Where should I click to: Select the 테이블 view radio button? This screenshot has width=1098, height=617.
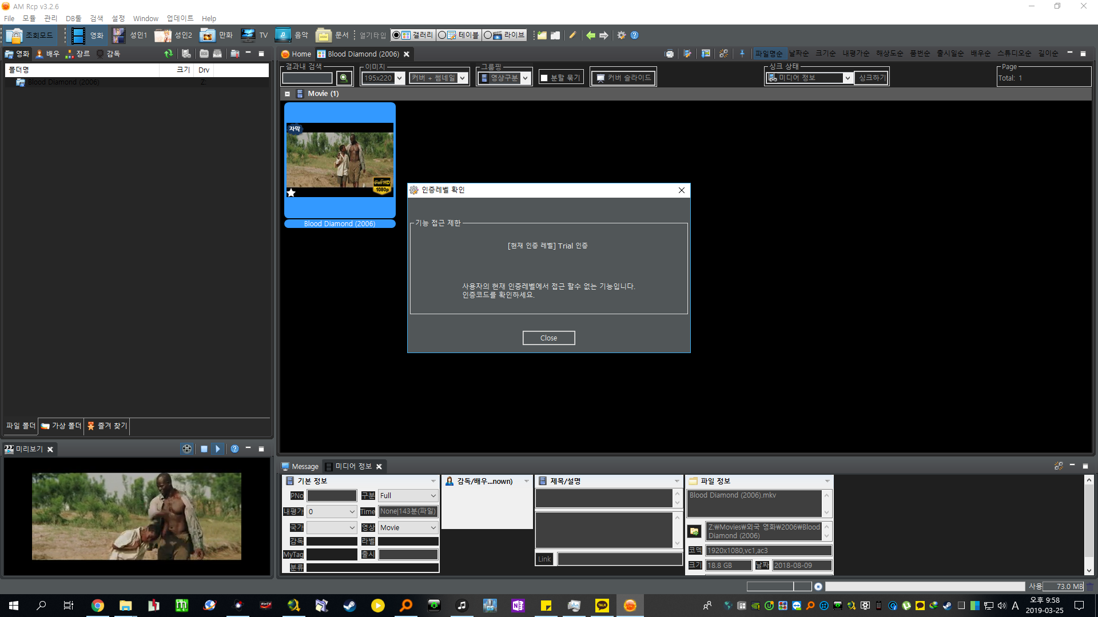(442, 35)
